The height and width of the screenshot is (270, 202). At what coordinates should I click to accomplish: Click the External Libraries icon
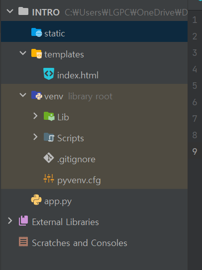click(x=23, y=221)
